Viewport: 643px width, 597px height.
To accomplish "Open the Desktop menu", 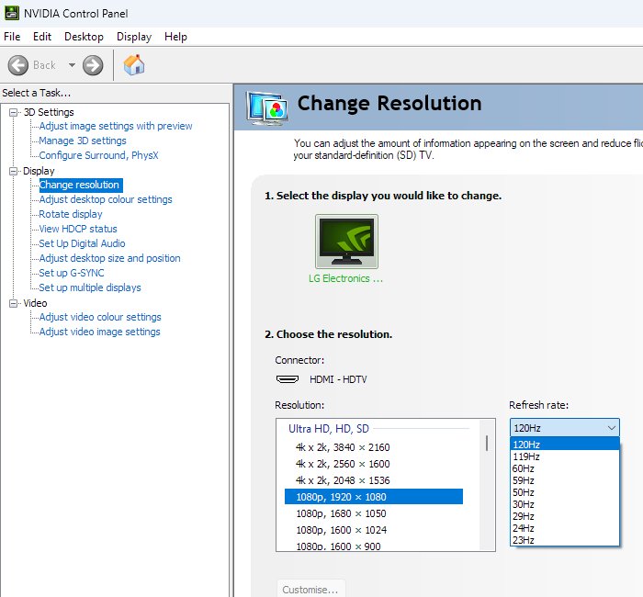I will [x=84, y=37].
